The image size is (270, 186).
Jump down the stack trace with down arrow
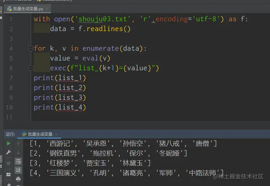pos(18,152)
